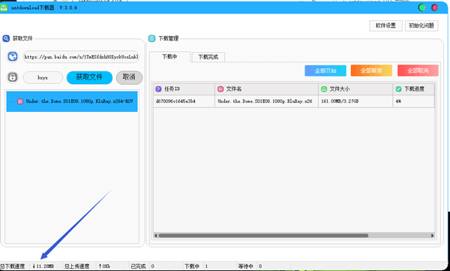Click the green check icon in 下载进度 header
Viewport: 450px width, 271px height.
398,89
